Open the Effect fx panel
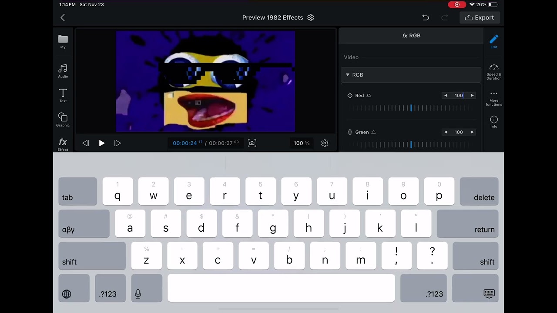 click(x=63, y=145)
